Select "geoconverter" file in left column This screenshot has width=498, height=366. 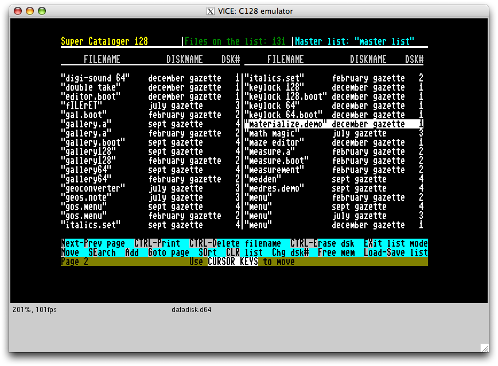93,188
